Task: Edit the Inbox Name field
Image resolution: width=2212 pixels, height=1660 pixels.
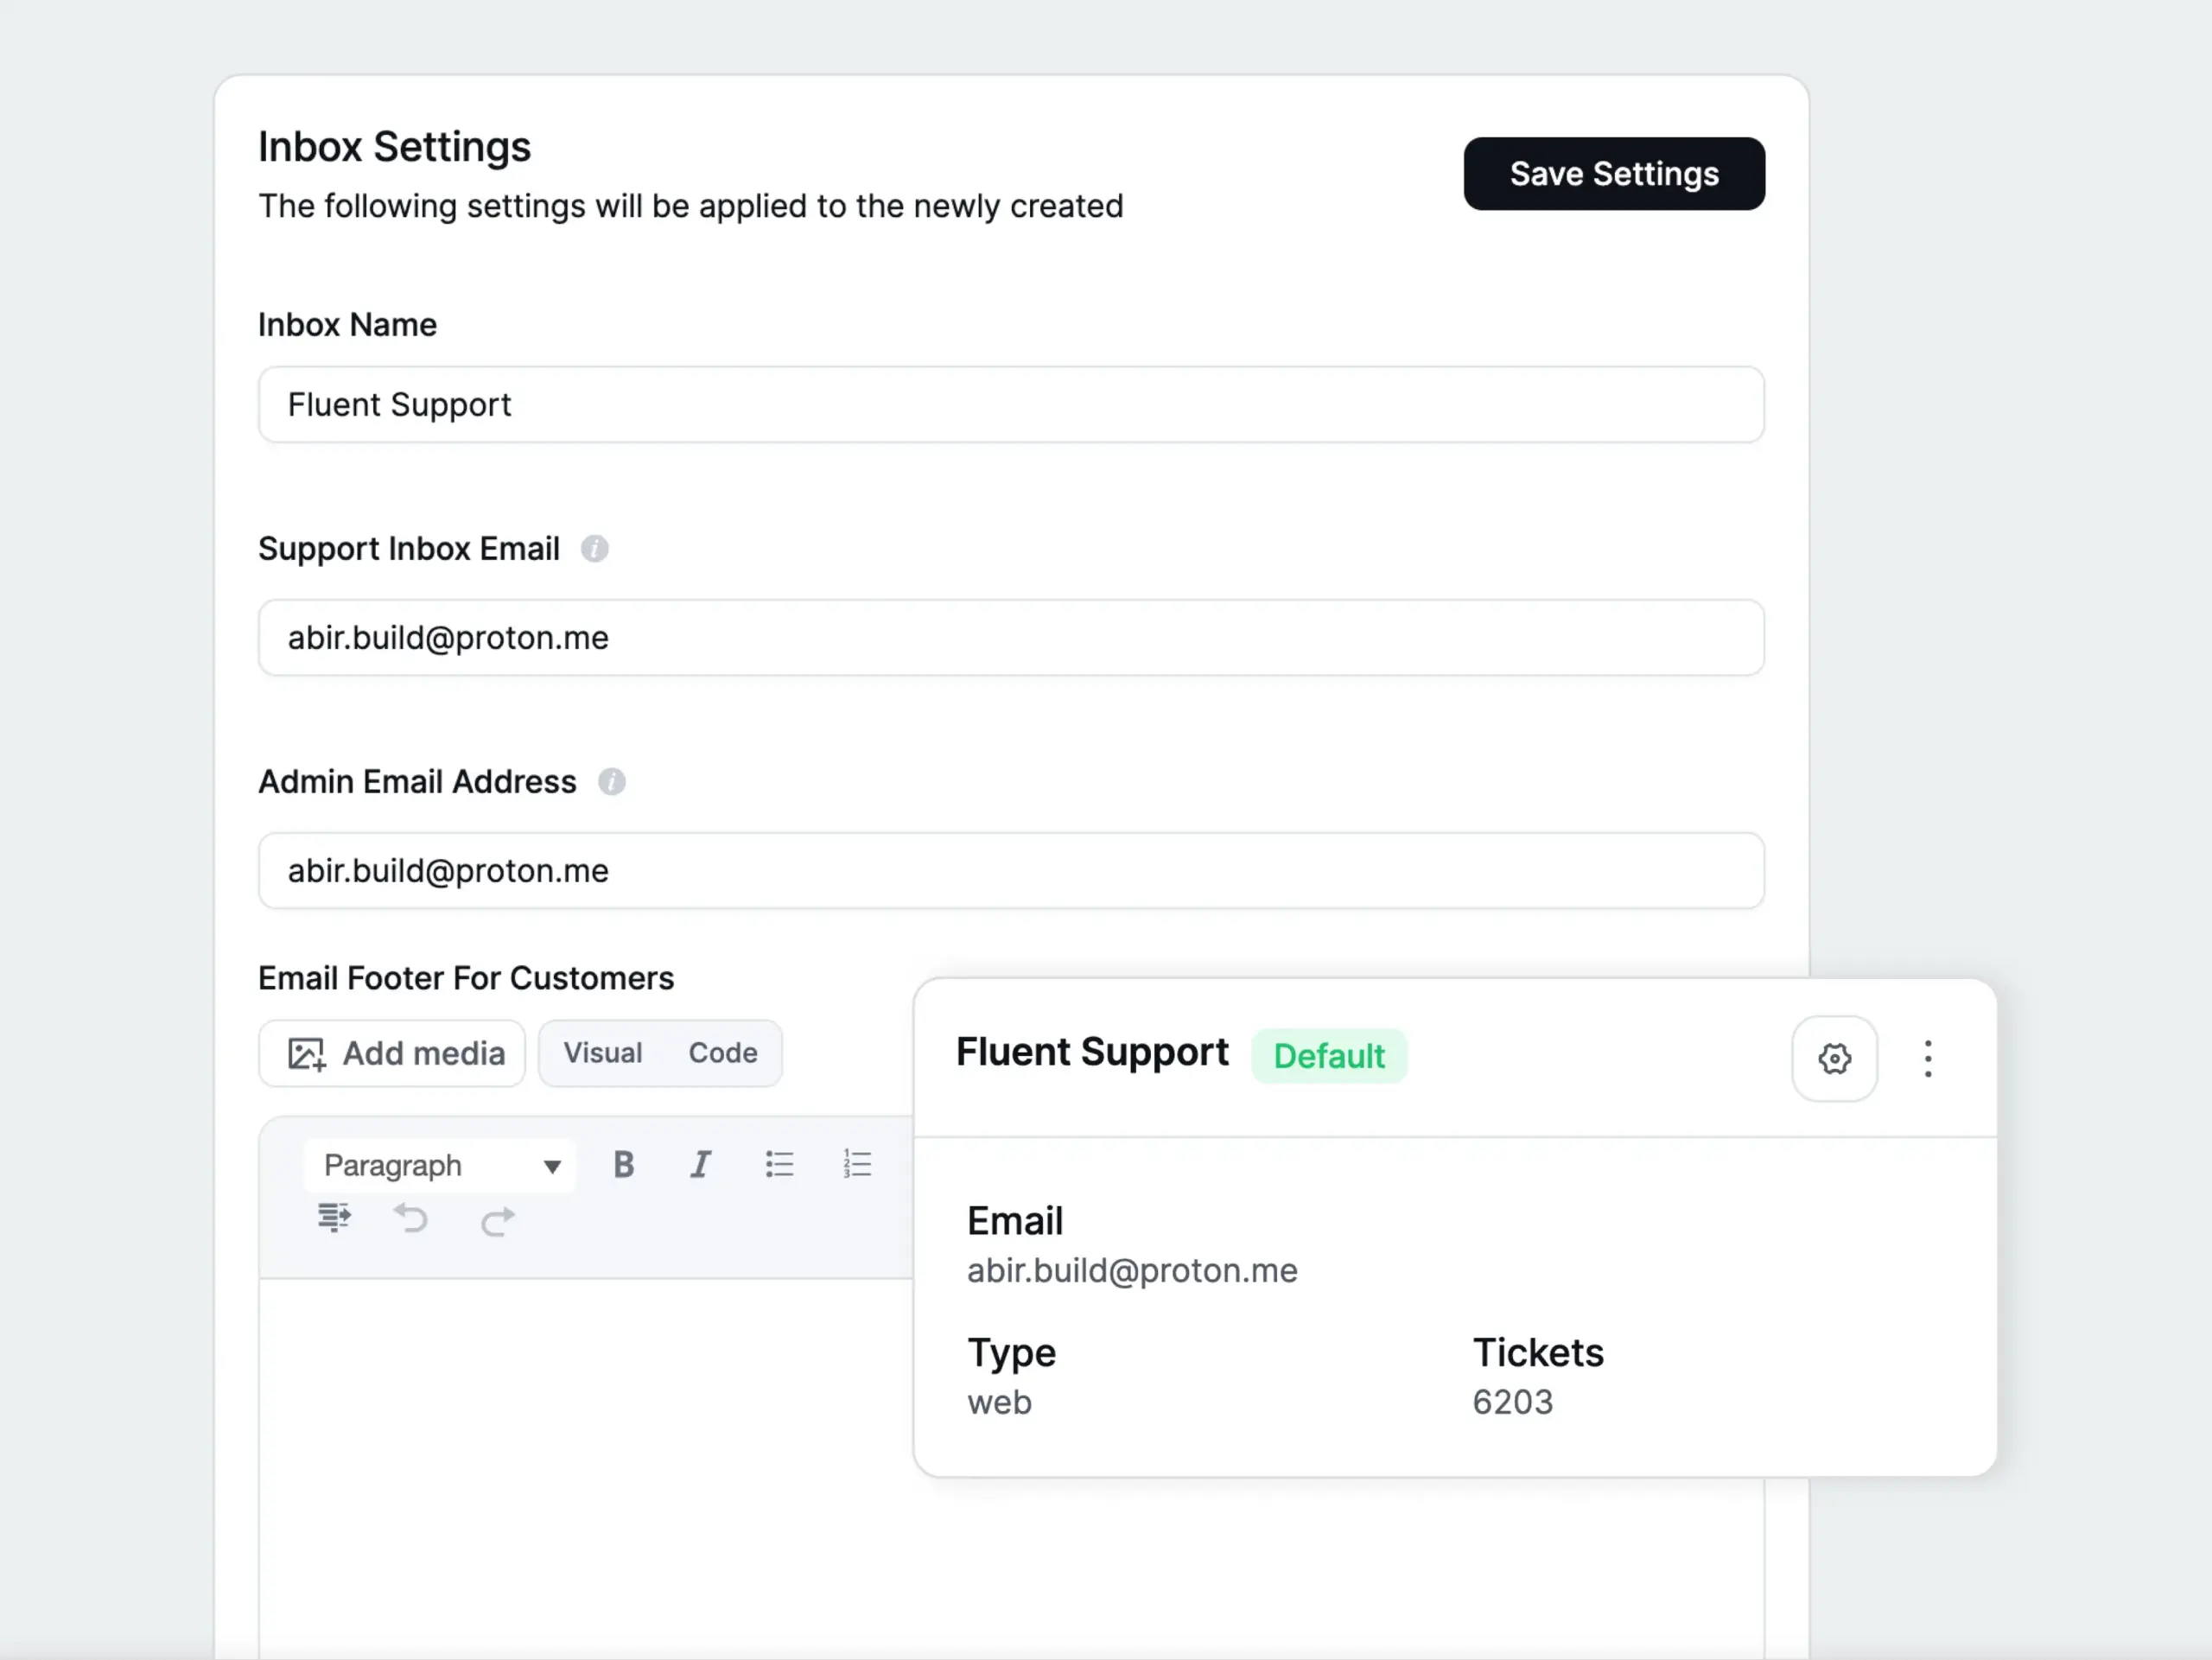Action: (x=1011, y=405)
